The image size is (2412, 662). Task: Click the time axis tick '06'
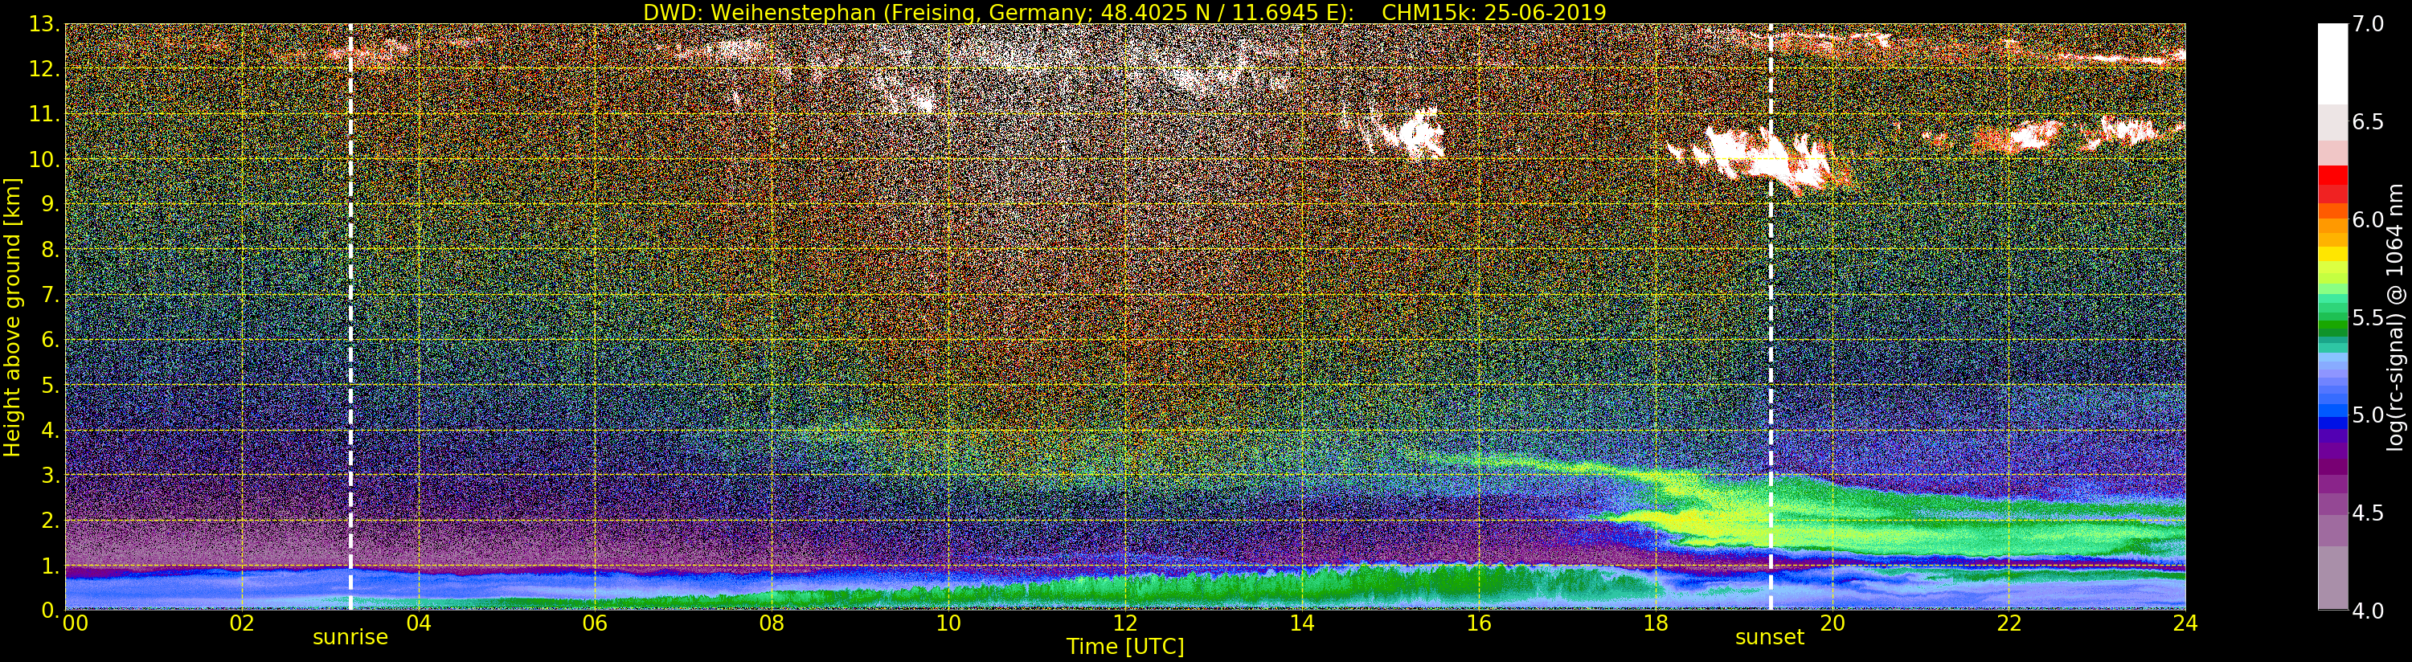coord(596,623)
